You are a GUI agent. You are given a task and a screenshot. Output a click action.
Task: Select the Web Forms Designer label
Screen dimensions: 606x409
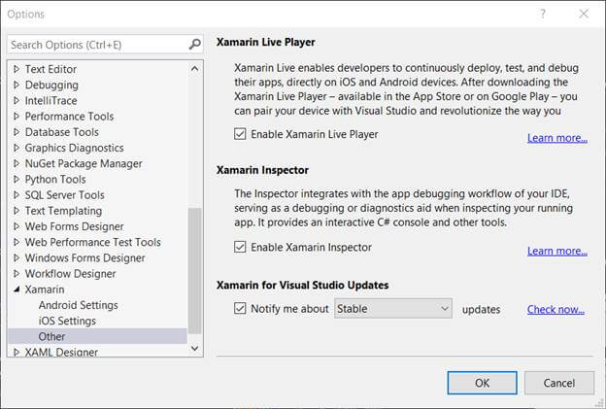(74, 226)
